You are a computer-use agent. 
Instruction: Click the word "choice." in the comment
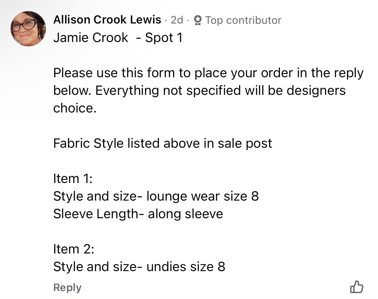point(75,108)
